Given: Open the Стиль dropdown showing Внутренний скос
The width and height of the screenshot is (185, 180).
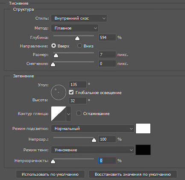Looking at the screenshot, I should [x=79, y=18].
